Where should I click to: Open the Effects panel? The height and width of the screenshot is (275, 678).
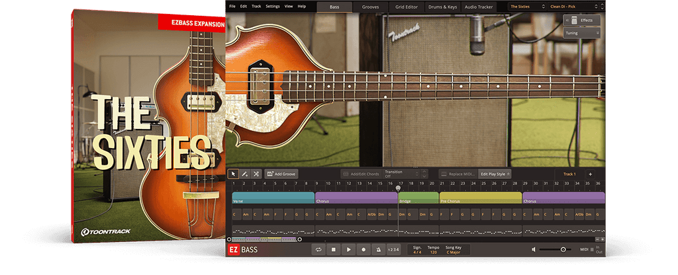pyautogui.click(x=582, y=20)
